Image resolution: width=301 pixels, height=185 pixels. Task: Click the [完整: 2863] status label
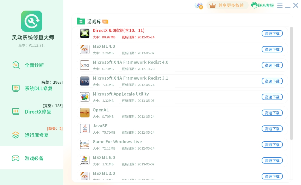click(x=52, y=82)
